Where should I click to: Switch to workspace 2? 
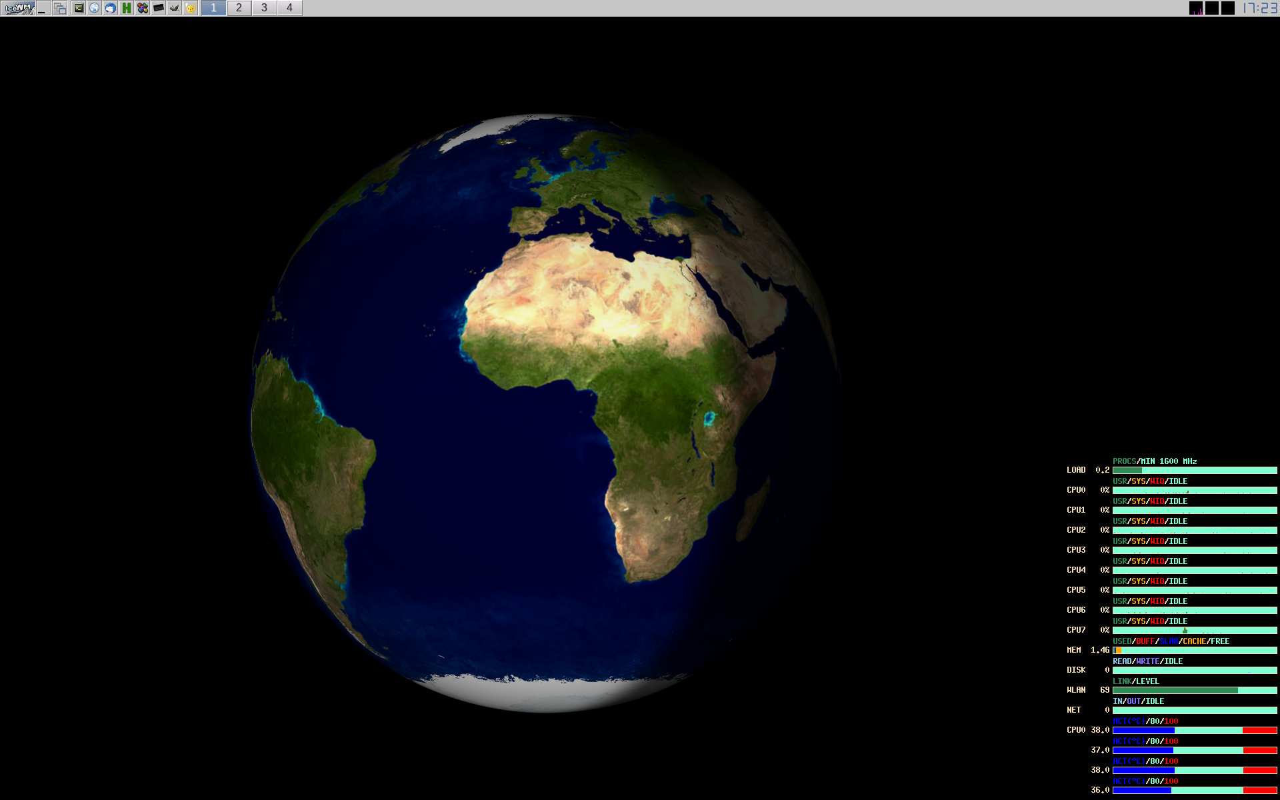pos(239,8)
